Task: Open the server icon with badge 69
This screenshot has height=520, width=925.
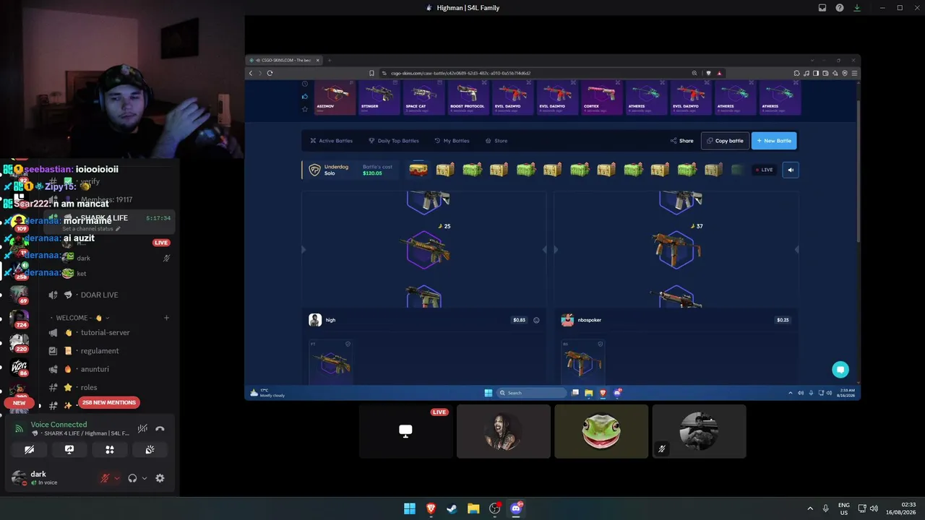Action: (20, 295)
